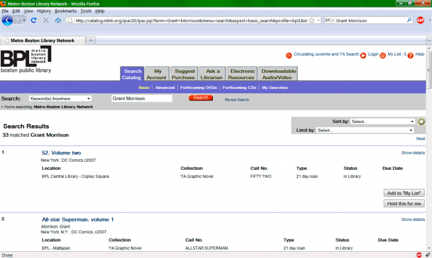Viewport: 432px width, 258px height.
Task: Click the Login arrow icon
Action: [363, 56]
